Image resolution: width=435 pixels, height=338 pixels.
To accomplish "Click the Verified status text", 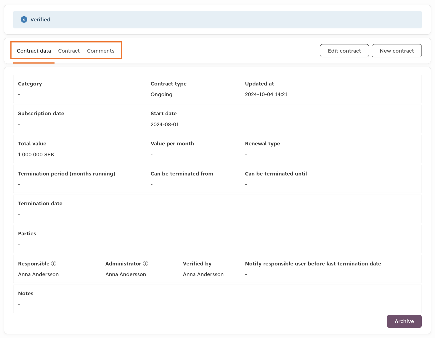I will click(x=40, y=20).
